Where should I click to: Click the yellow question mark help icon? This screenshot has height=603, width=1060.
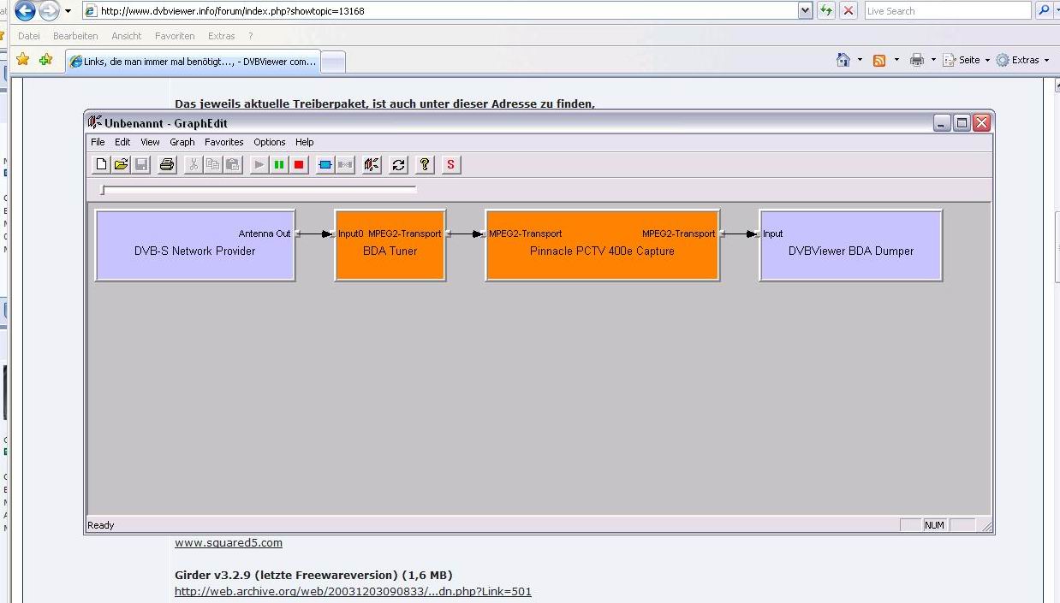tap(424, 165)
